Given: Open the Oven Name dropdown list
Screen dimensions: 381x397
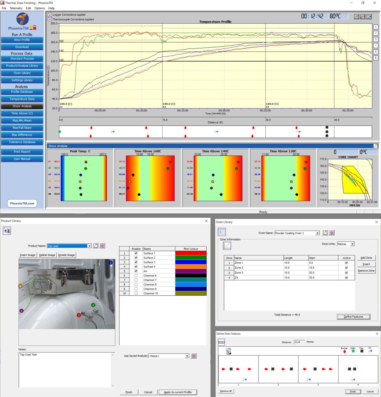Looking at the screenshot, I should (x=317, y=233).
